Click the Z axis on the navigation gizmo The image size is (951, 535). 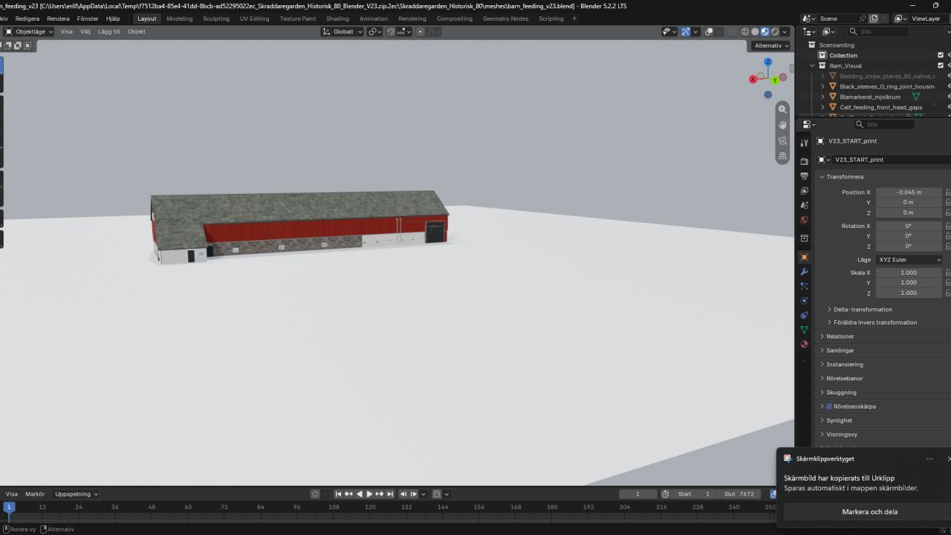tap(767, 62)
